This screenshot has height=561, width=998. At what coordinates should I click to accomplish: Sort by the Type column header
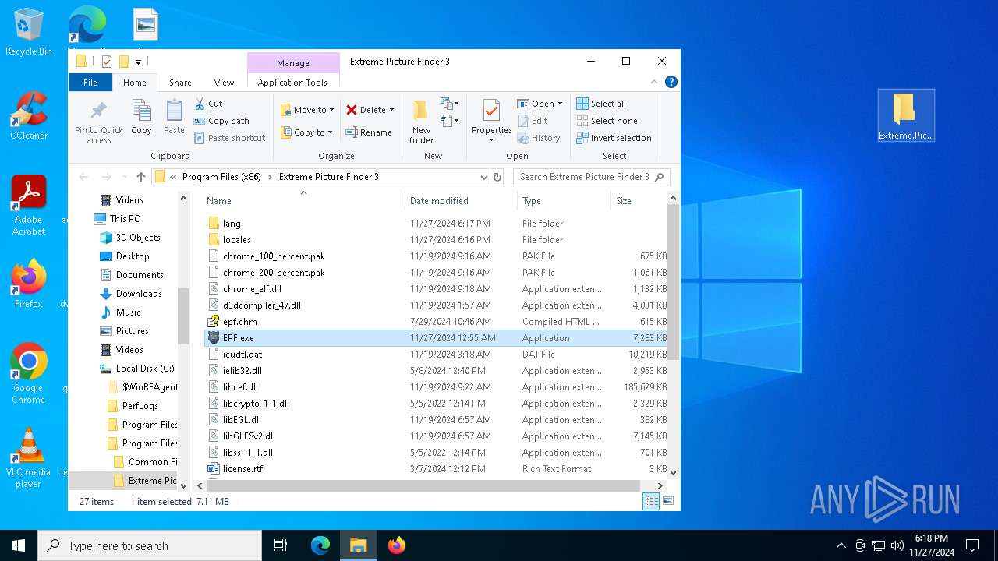click(x=564, y=201)
